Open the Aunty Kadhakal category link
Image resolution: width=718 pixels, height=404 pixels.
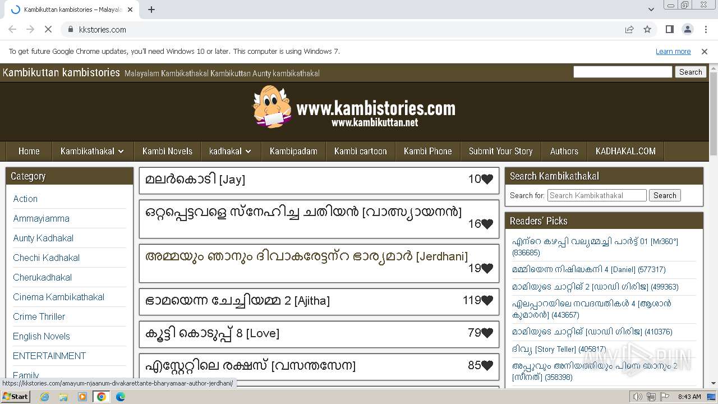coord(43,238)
